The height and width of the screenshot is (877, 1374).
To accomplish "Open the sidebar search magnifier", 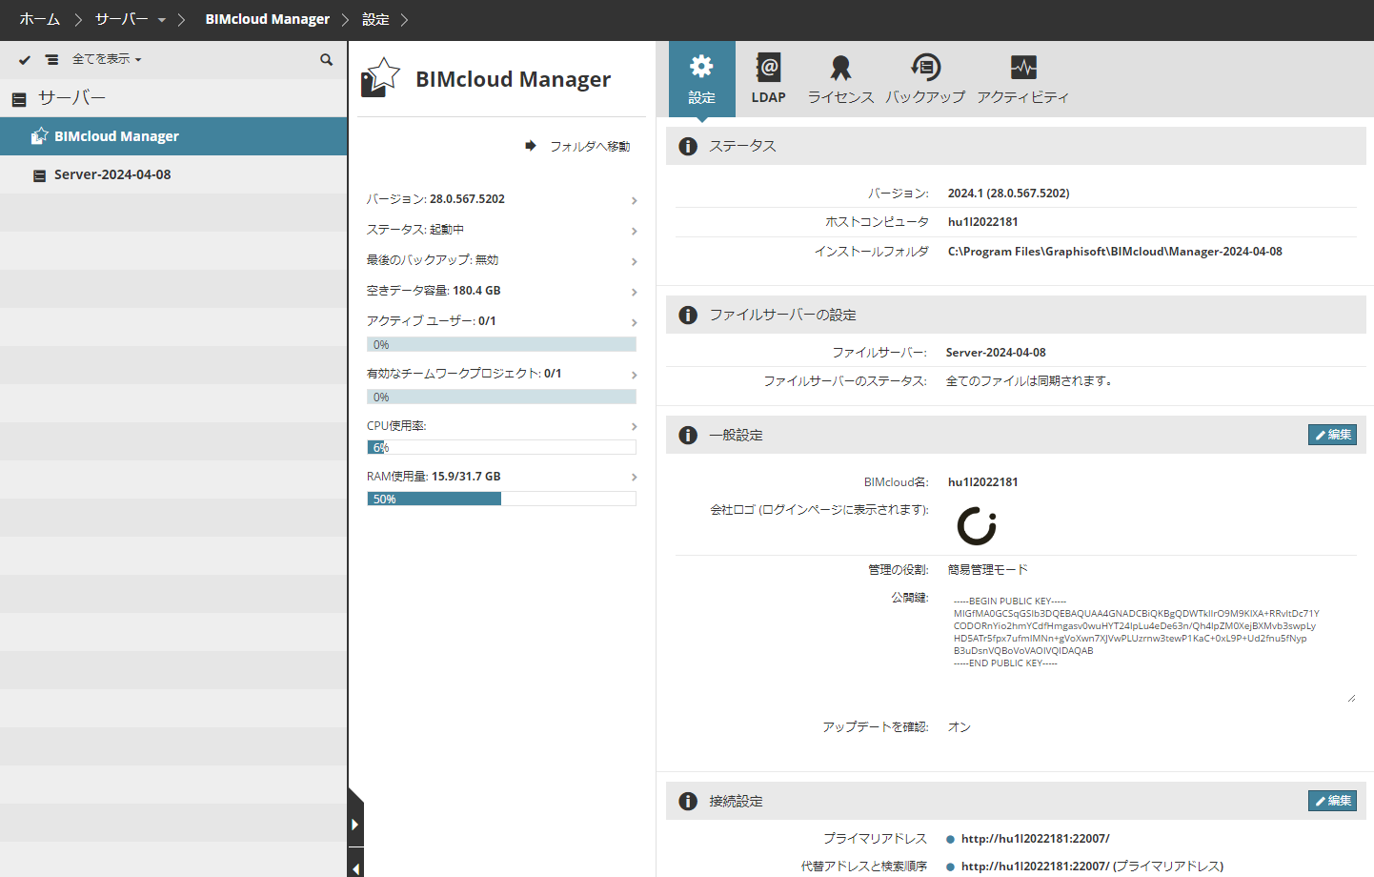I will pos(326,59).
